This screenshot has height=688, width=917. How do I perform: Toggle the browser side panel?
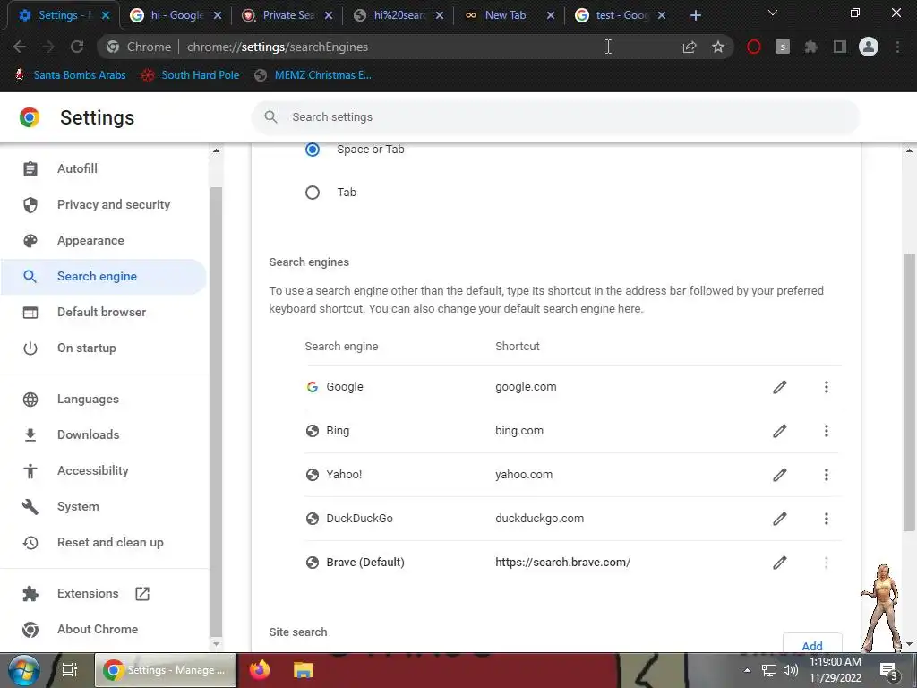point(840,47)
